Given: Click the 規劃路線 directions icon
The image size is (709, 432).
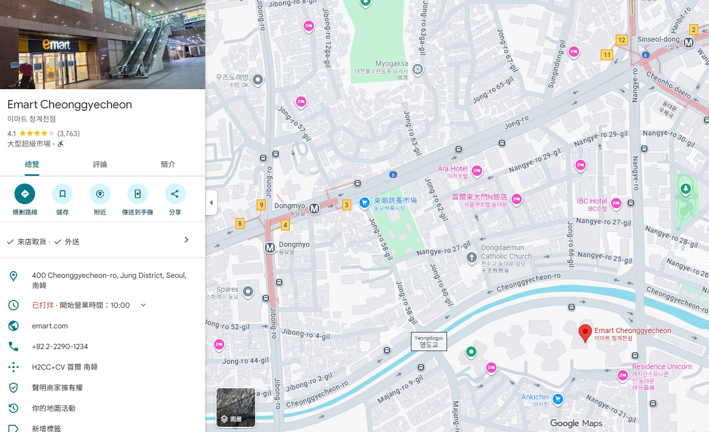Looking at the screenshot, I should point(24,193).
